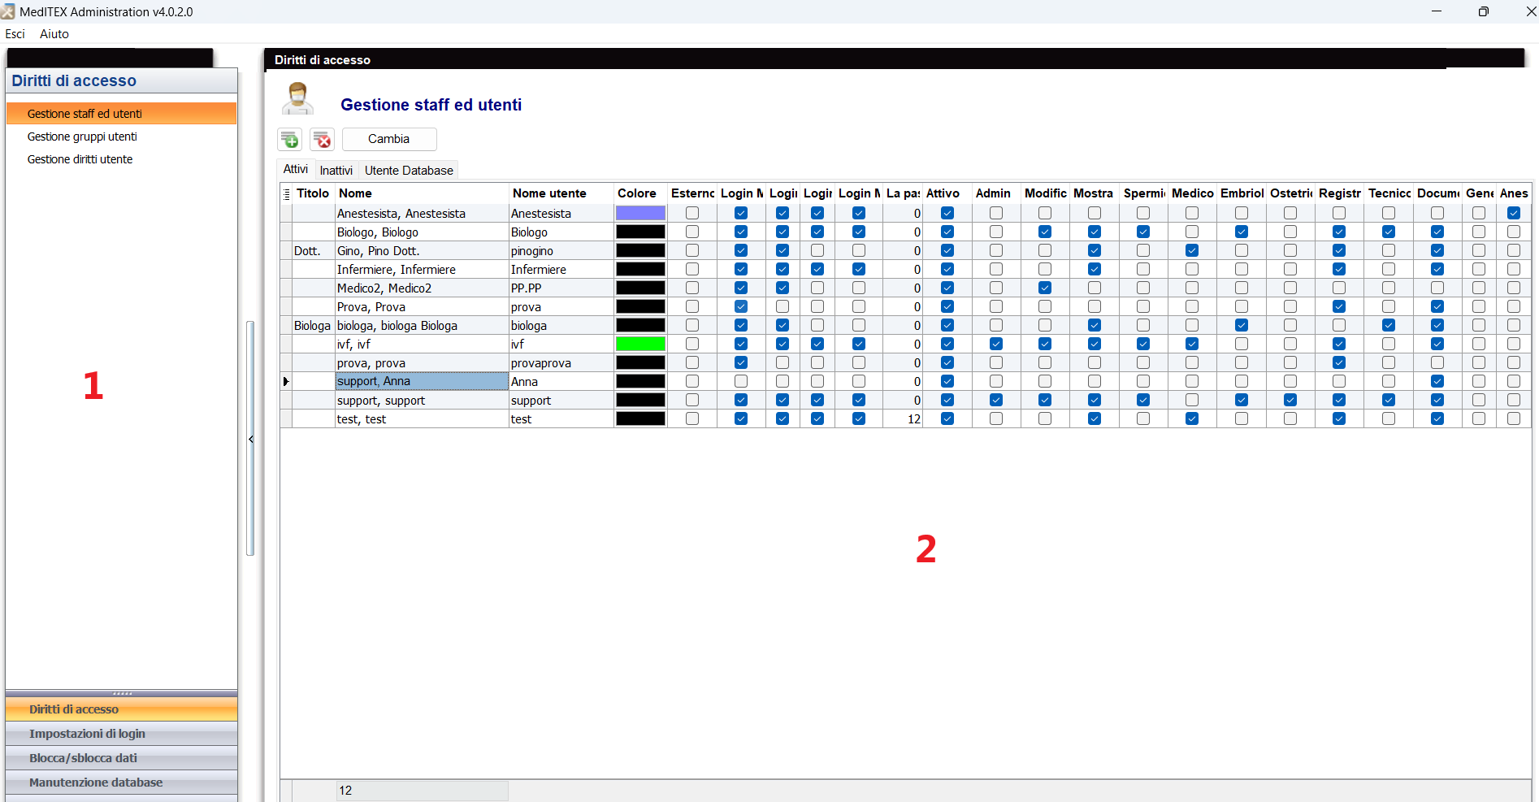Toggle Esterno checkbox for Anestesista row
This screenshot has width=1539, height=802.
click(692, 213)
